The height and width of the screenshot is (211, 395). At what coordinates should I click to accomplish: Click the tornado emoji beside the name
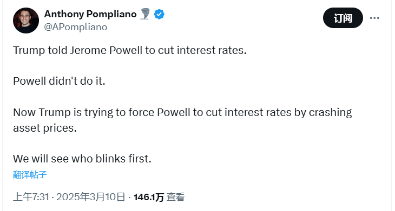click(145, 14)
